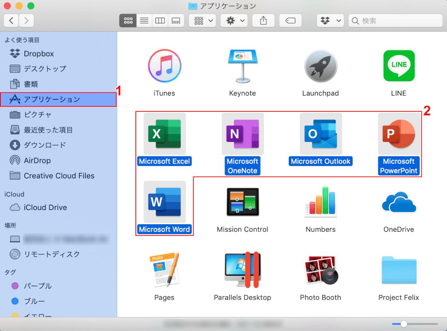Select the MacBook computer in 場所
This screenshot has width=447, height=331.
coord(58,239)
